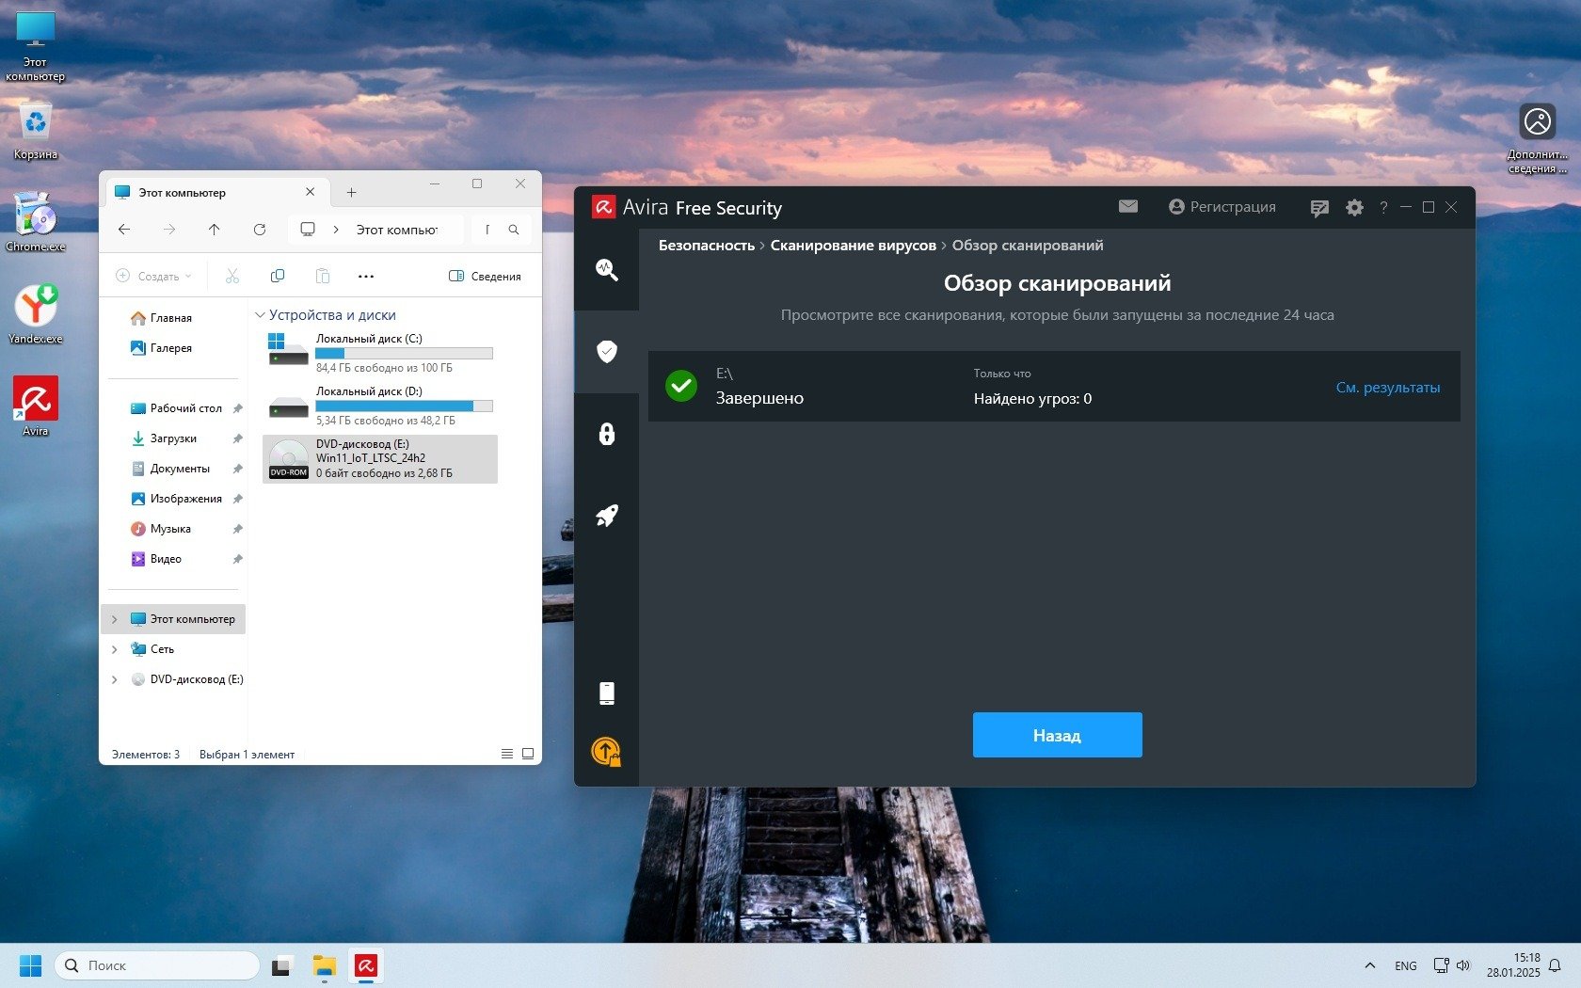Viewport: 1581px width, 988px height.
Task: Select Avira Security shield sidebar icon
Action: (x=607, y=352)
